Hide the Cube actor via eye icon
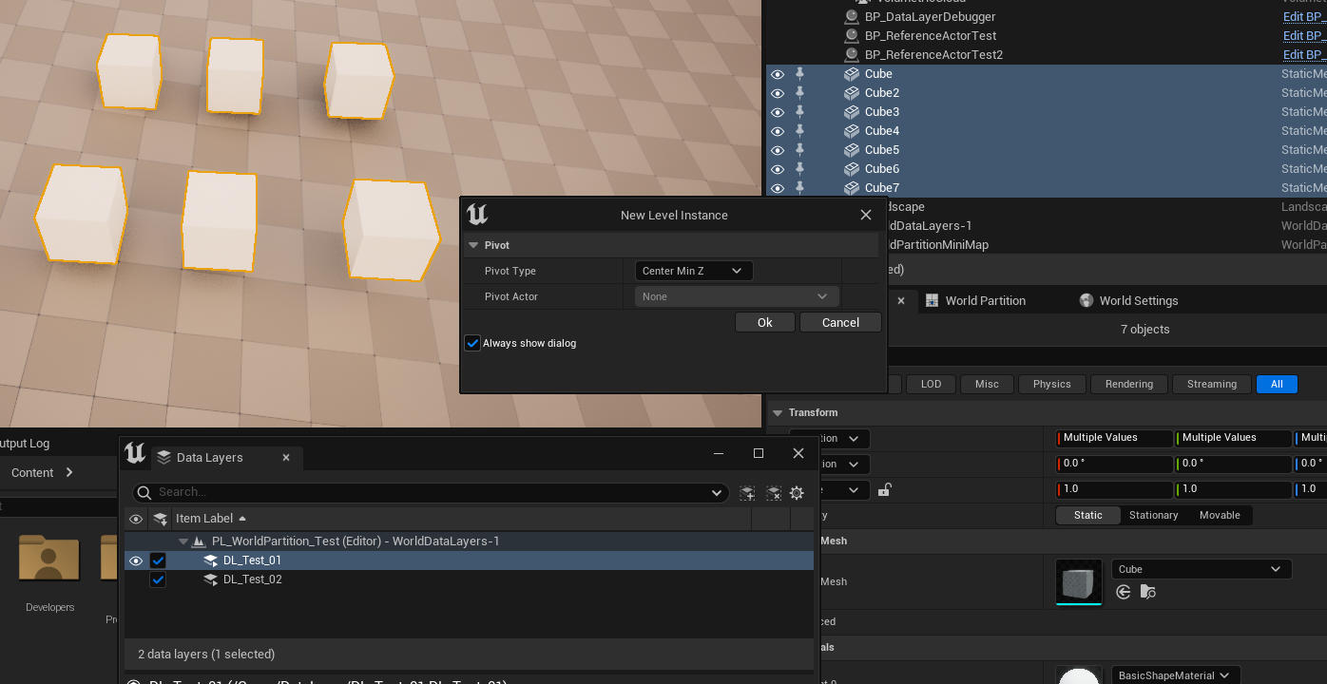The width and height of the screenshot is (1327, 684). click(x=778, y=74)
